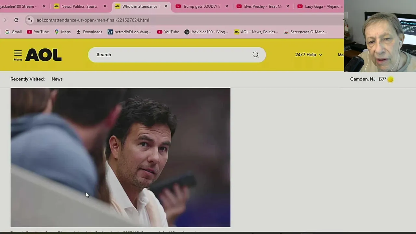This screenshot has width=416, height=234.
Task: Click the search magnifier icon
Action: point(255,55)
